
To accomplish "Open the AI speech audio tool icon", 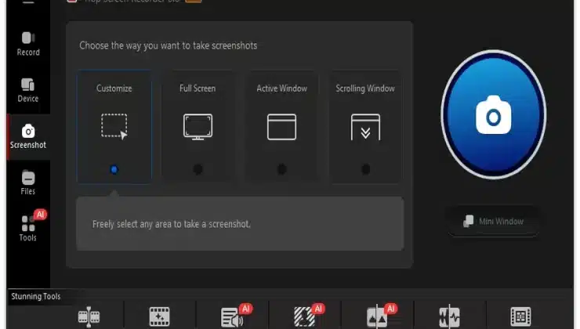I will click(232, 316).
